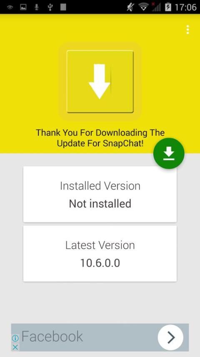The image size is (200, 357).
Task: Open the three-dot overflow menu
Action: pos(187,30)
